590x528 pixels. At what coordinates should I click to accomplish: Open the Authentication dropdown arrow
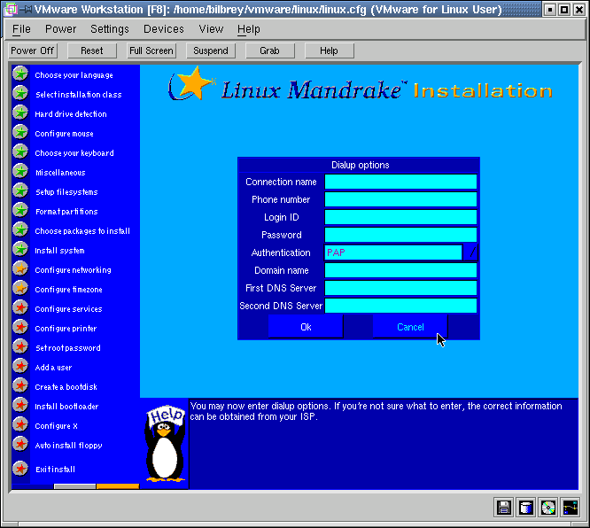(471, 252)
